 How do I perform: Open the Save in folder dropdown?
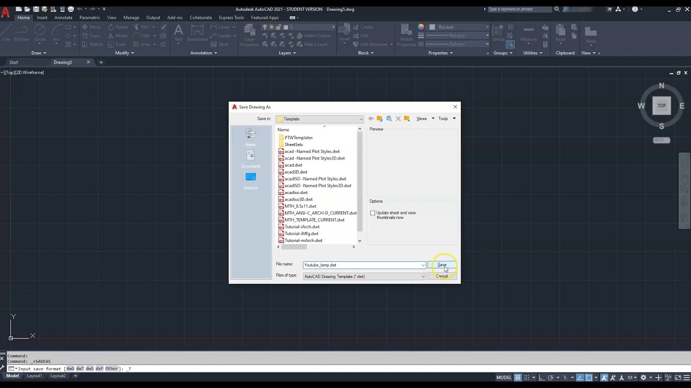[320, 119]
